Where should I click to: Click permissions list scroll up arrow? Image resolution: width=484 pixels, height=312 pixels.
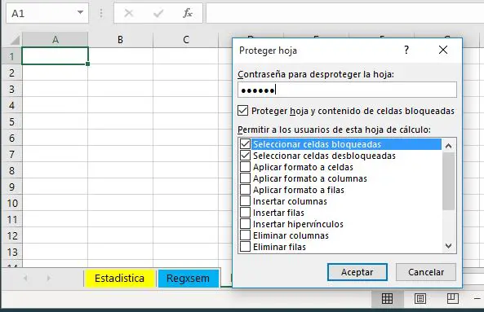pyautogui.click(x=449, y=145)
